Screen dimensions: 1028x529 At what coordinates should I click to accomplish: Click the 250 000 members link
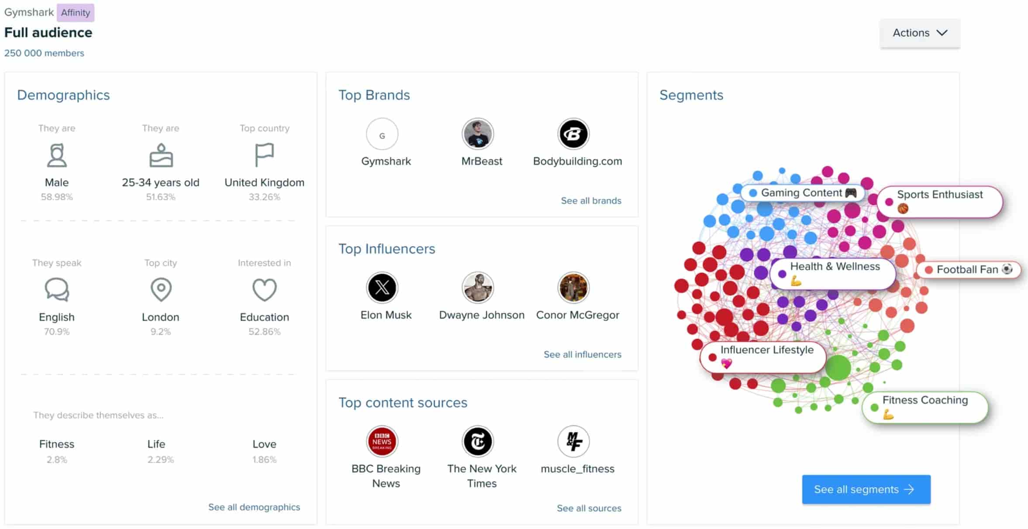44,53
